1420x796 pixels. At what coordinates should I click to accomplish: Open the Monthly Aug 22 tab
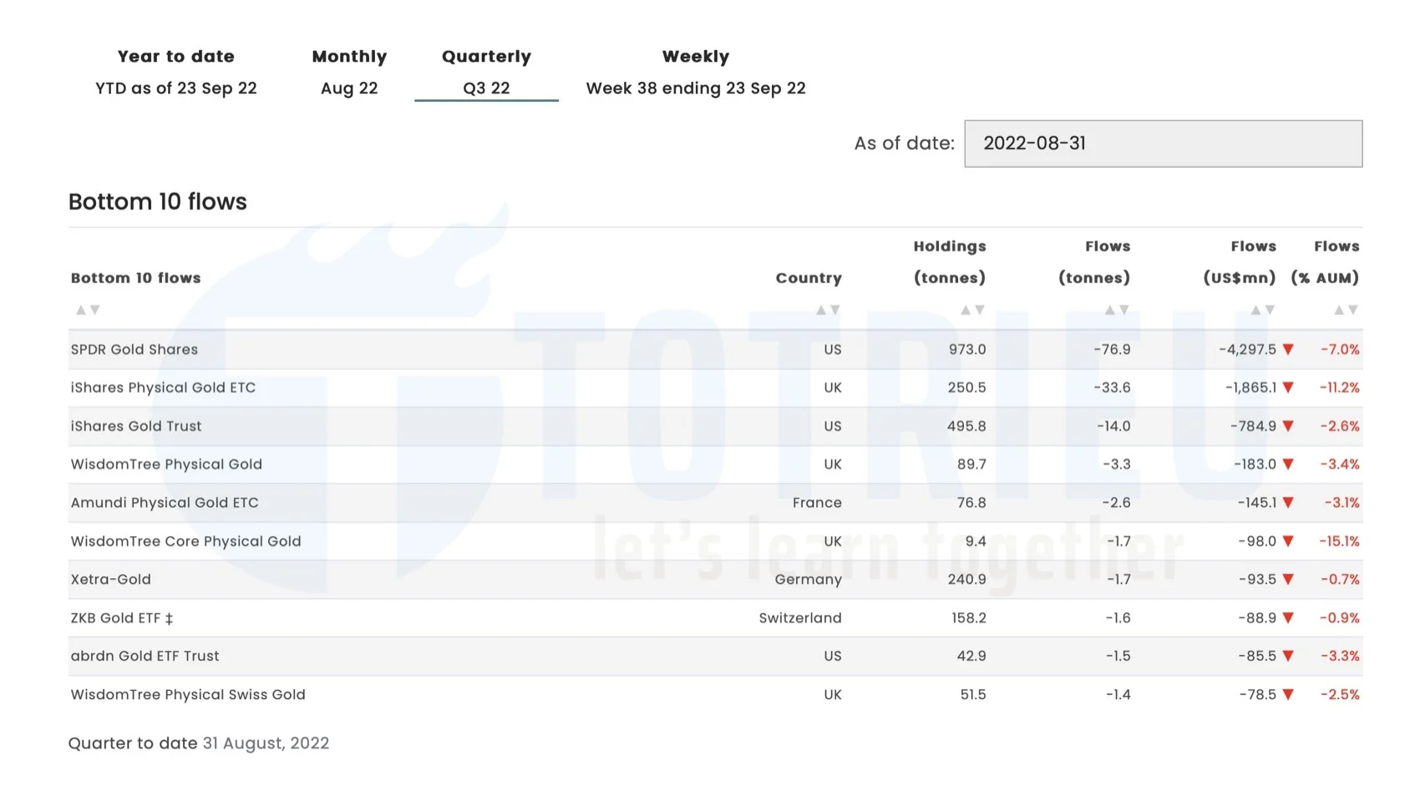pyautogui.click(x=349, y=72)
